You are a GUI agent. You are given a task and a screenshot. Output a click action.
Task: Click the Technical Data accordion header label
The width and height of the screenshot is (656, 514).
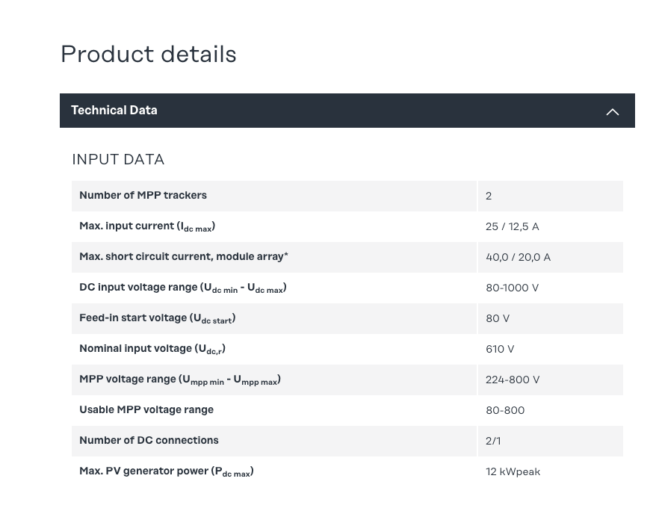tap(114, 111)
